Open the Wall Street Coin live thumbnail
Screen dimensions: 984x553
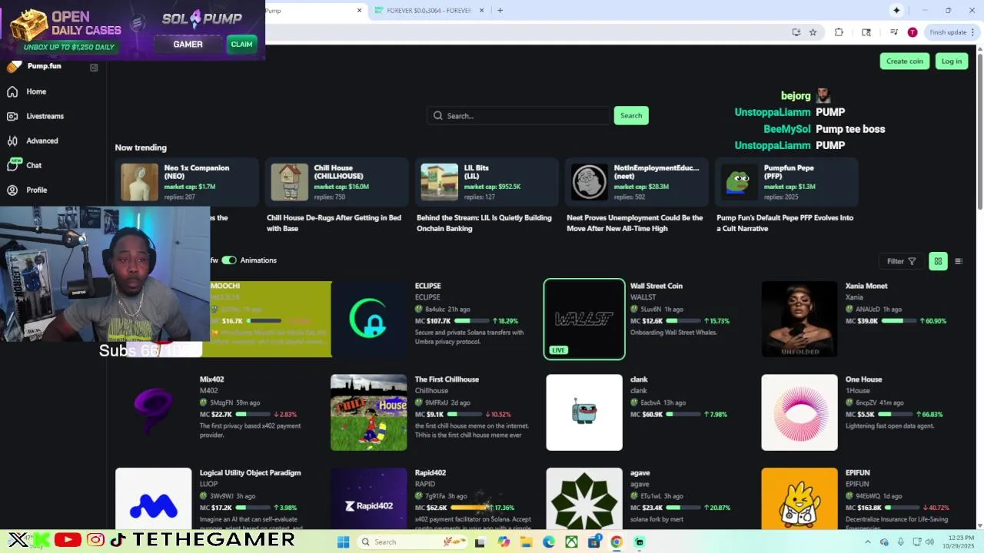pyautogui.click(x=584, y=319)
